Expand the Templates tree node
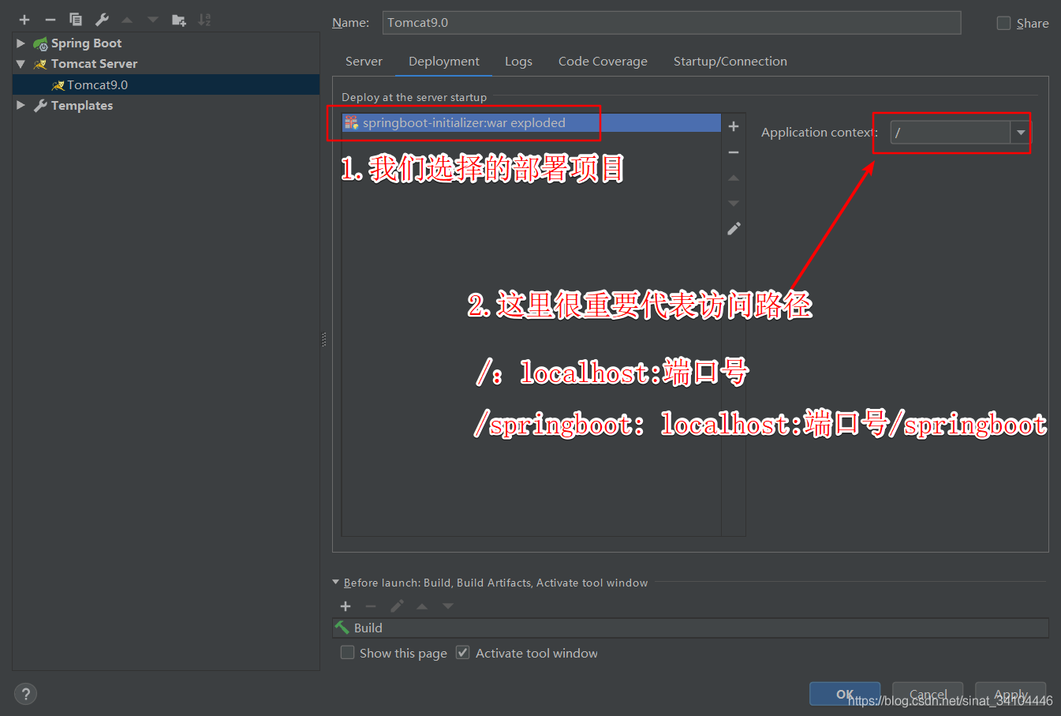This screenshot has width=1061, height=716. pyautogui.click(x=20, y=105)
